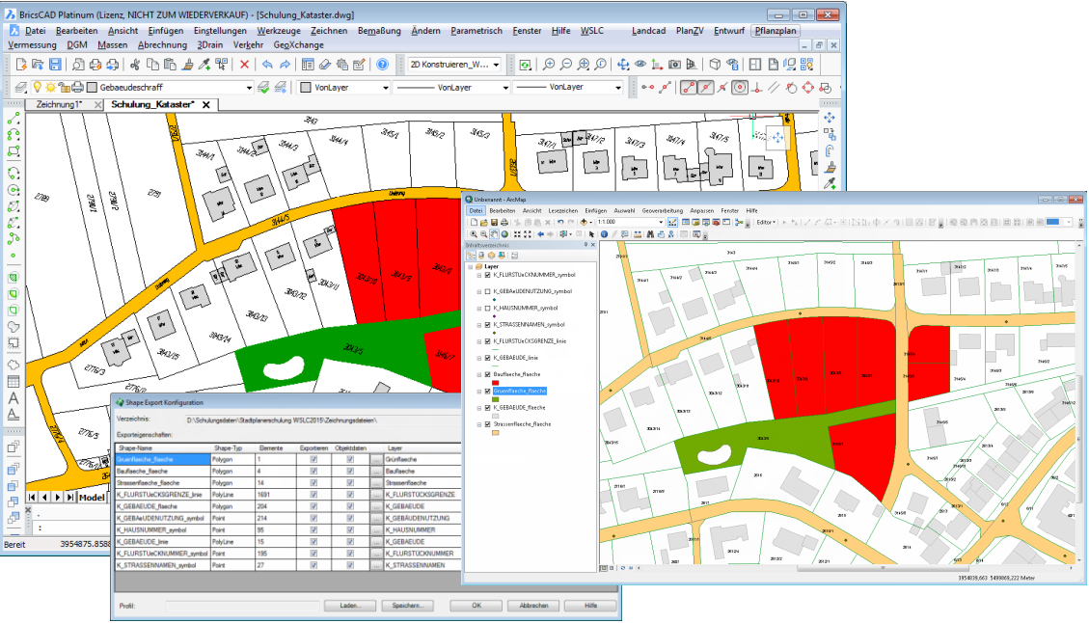
Task: Click the VonLayer color swatch dropdown
Action: coord(384,87)
